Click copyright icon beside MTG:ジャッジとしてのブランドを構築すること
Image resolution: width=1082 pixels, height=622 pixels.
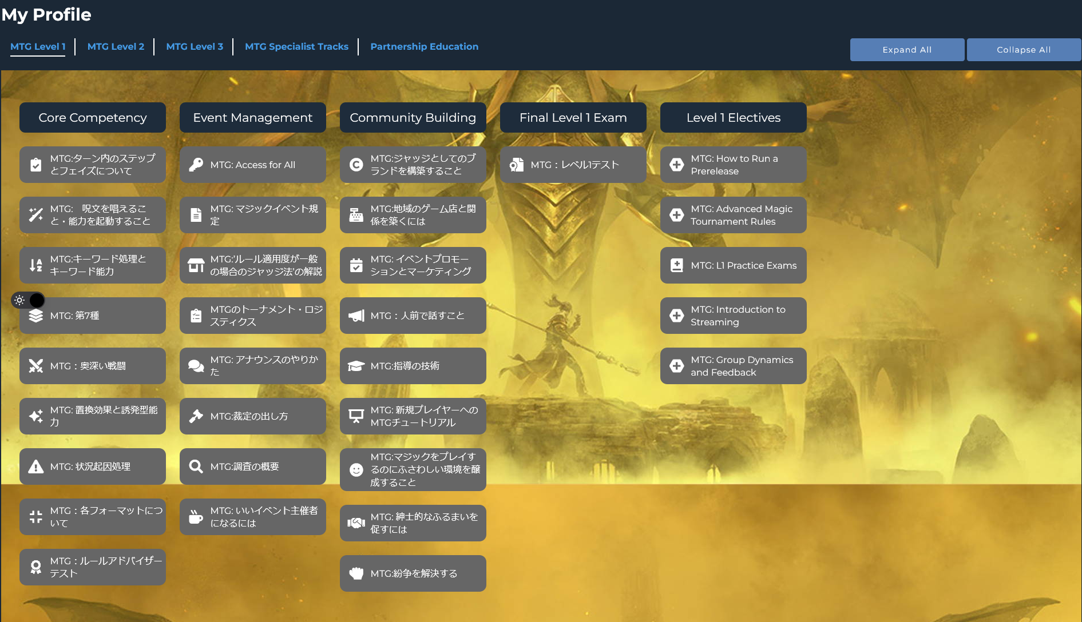(x=356, y=165)
